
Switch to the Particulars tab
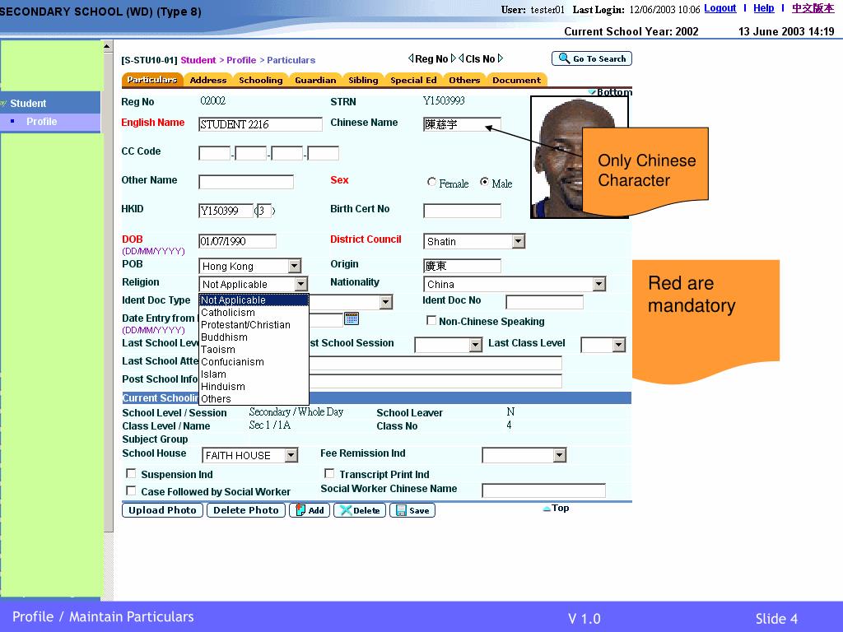151,80
